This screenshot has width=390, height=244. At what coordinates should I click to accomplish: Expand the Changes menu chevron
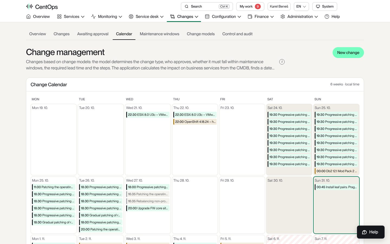(197, 17)
